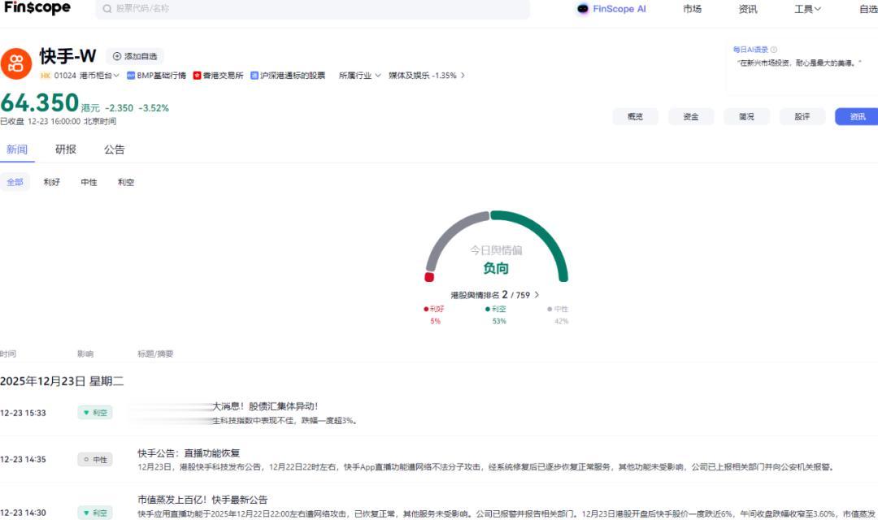
Task: Click the -3.52% change value
Action: pyautogui.click(x=154, y=108)
